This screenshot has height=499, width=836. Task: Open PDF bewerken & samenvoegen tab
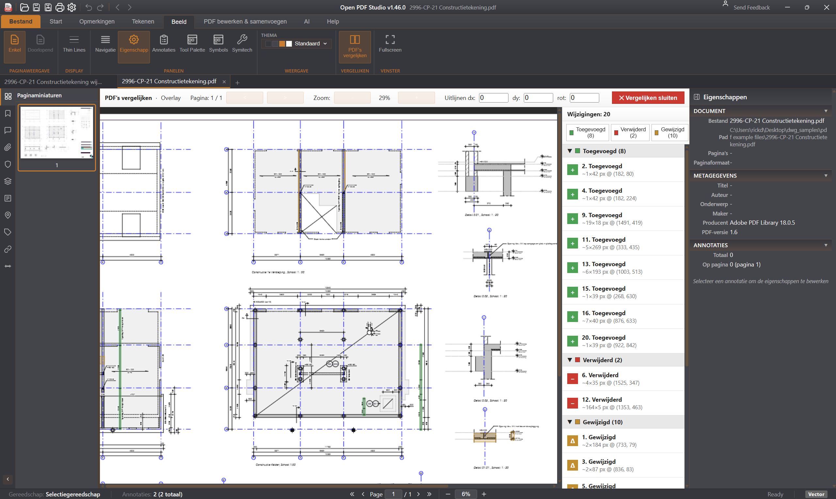tap(245, 22)
